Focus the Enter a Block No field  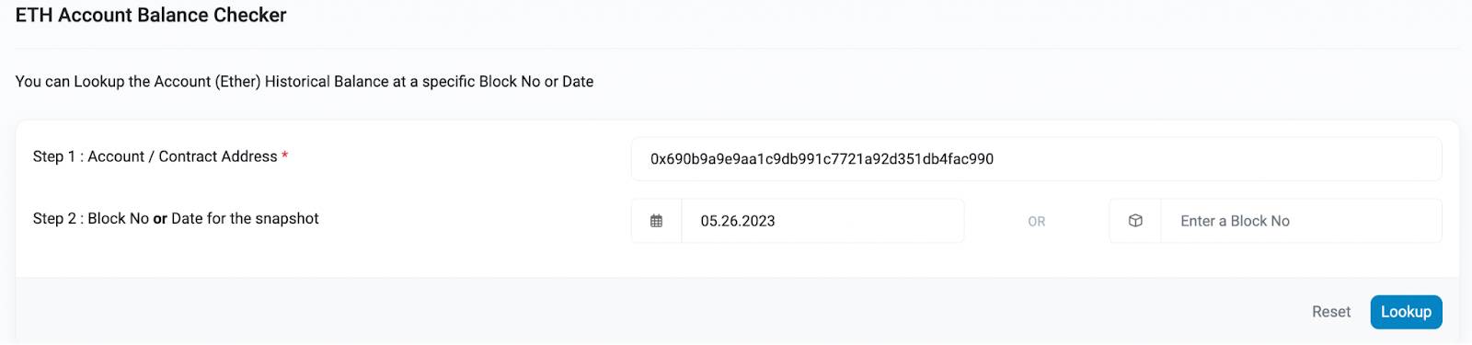pos(1301,221)
